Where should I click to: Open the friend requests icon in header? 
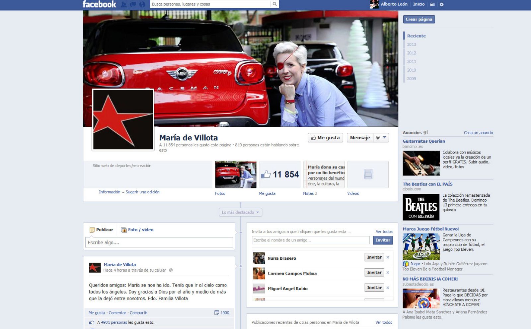click(x=124, y=4)
